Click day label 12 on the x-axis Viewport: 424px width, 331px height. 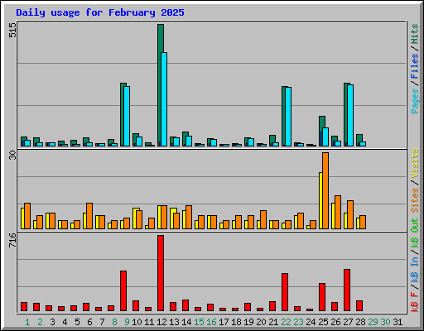point(161,322)
